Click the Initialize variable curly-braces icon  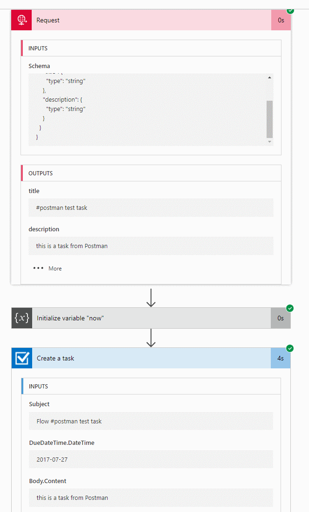click(22, 318)
